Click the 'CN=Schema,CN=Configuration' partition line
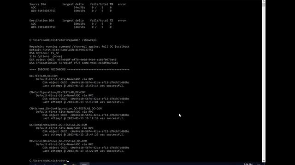The width and height of the screenshot is (295, 165). pyautogui.click(x=65, y=109)
